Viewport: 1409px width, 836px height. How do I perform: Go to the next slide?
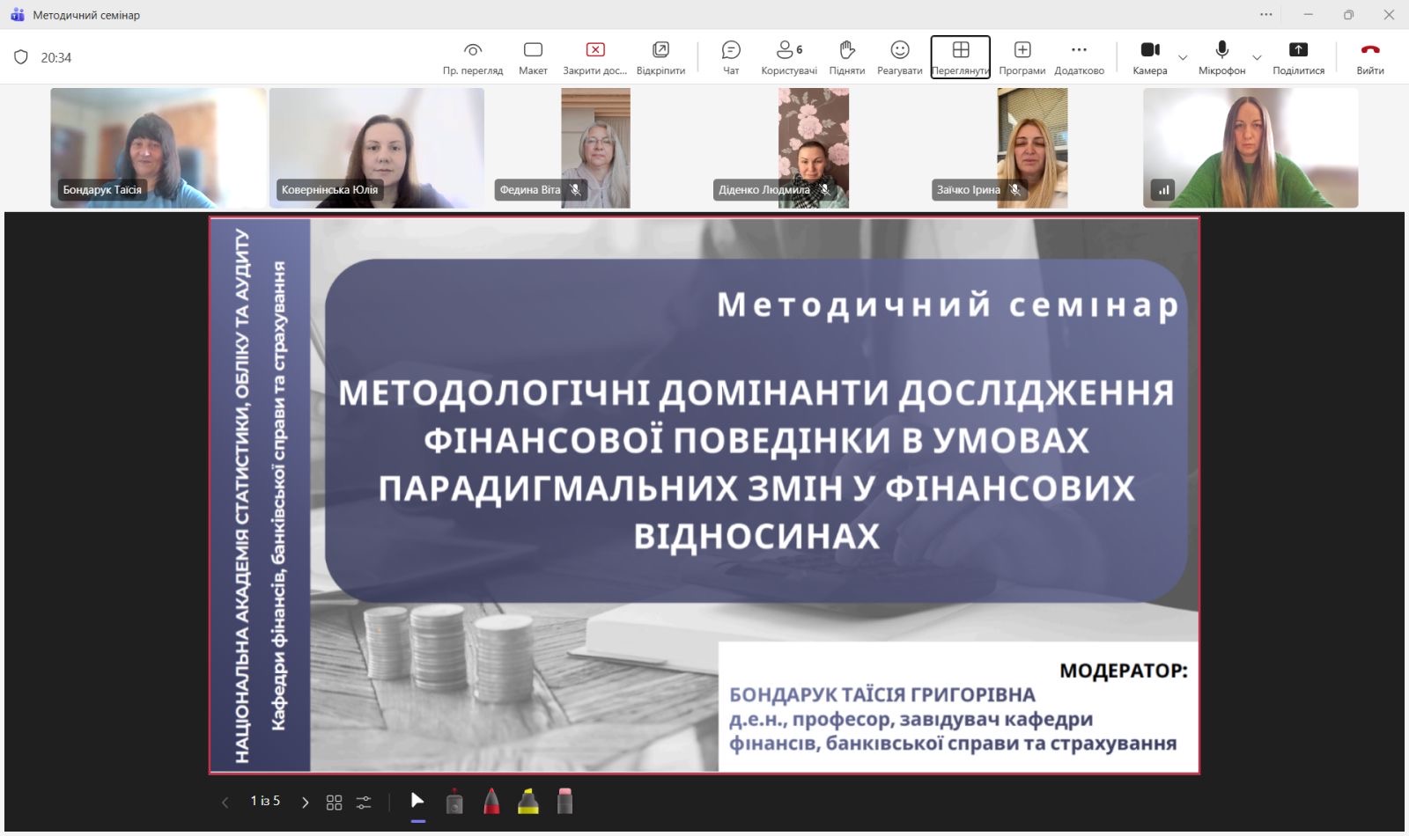click(305, 803)
